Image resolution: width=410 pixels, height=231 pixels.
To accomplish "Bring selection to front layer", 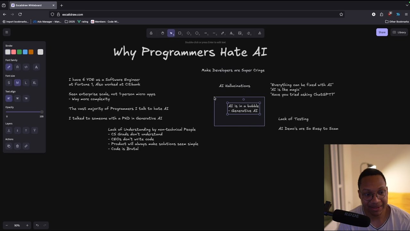I will (x=35, y=130).
